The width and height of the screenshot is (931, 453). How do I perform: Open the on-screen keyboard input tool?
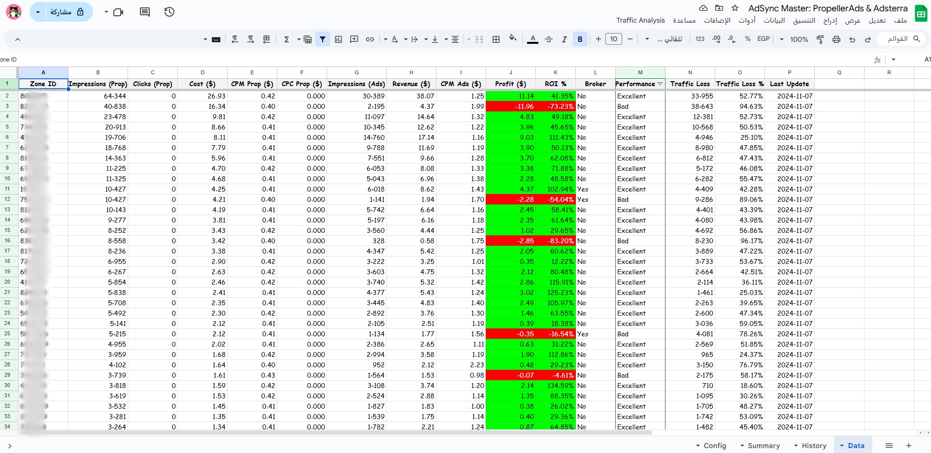[x=216, y=39]
